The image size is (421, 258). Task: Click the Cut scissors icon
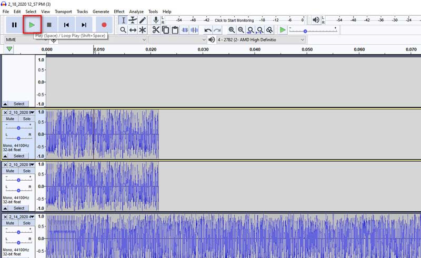pos(156,30)
